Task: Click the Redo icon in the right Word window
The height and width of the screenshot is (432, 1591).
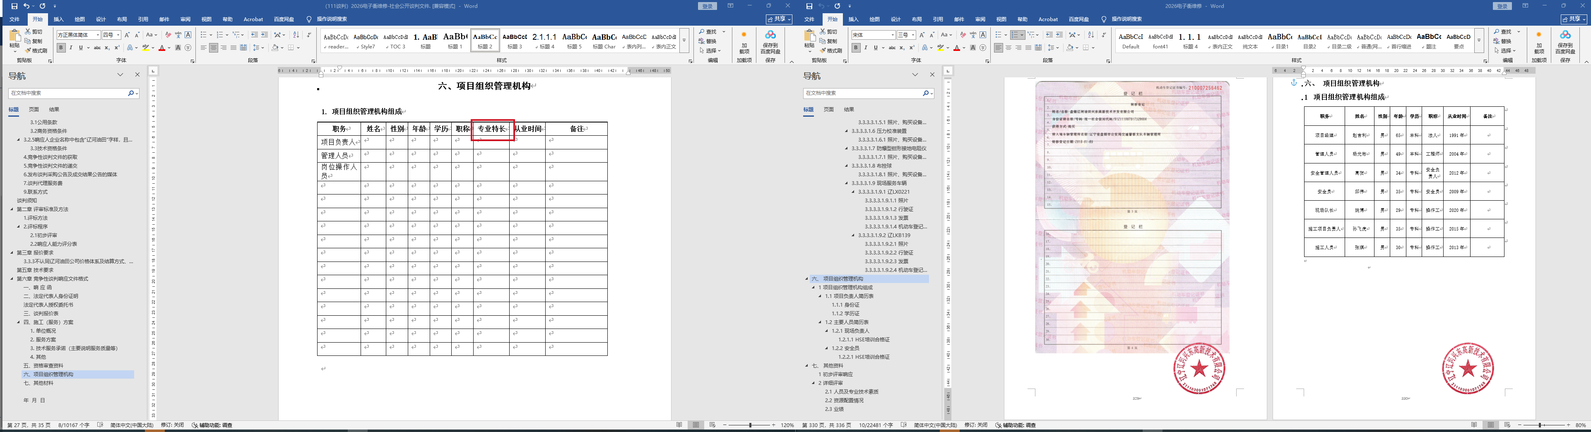Action: coord(837,6)
